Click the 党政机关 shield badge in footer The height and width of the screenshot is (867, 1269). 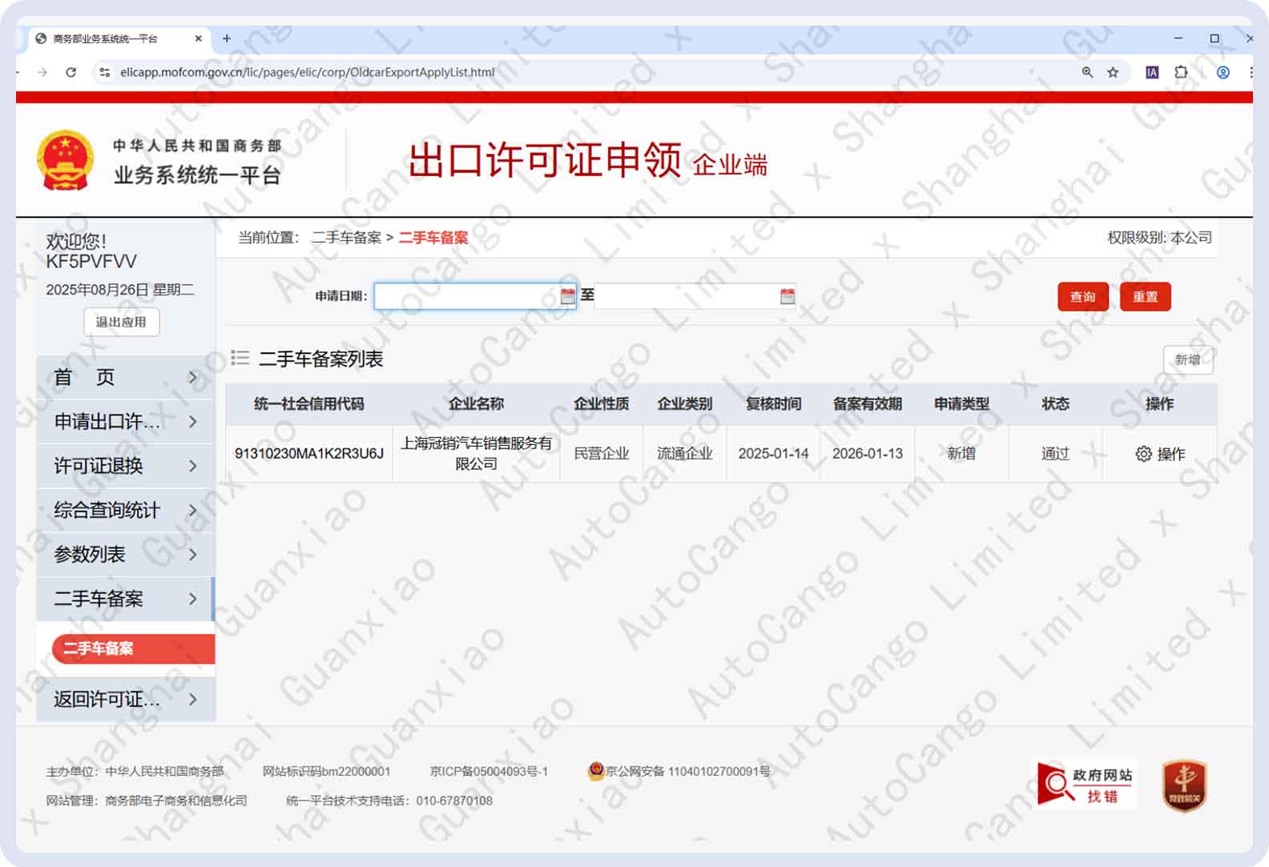(x=1184, y=785)
